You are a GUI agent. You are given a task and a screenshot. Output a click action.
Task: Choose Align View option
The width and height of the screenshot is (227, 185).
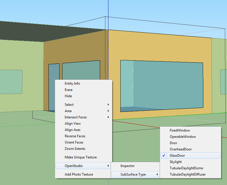pyautogui.click(x=73, y=124)
